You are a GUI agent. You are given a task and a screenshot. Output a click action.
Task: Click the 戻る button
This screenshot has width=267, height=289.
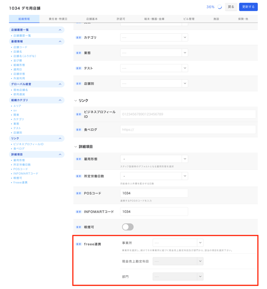(x=231, y=7)
